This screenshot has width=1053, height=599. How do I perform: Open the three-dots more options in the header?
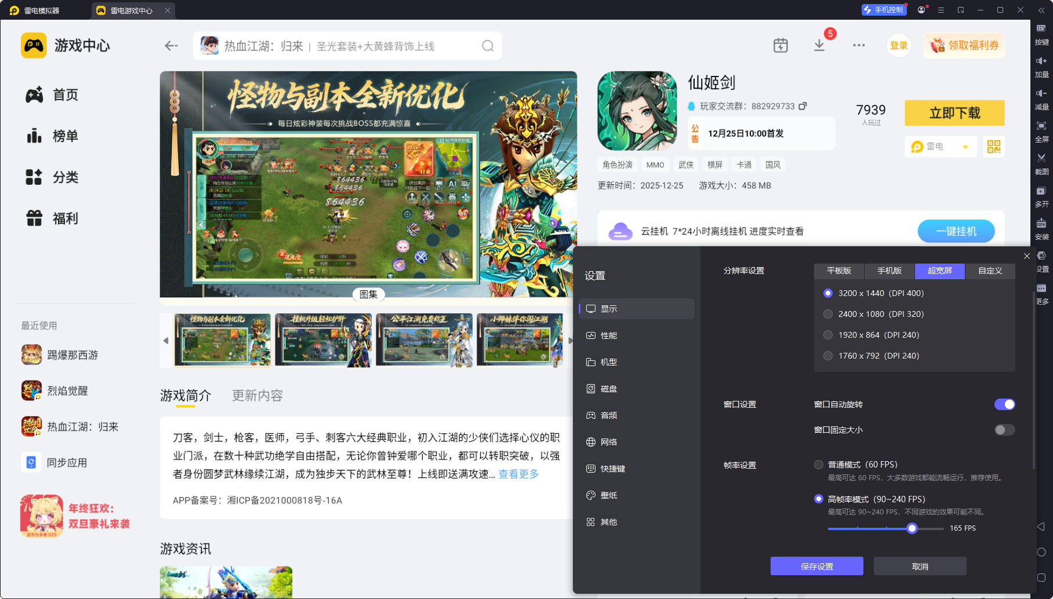click(x=859, y=45)
